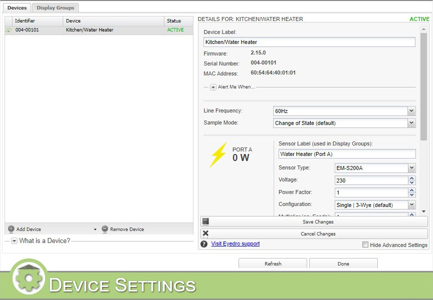Open the Add Device dropdown arrow
The width and height of the screenshot is (433, 300).
point(95,229)
